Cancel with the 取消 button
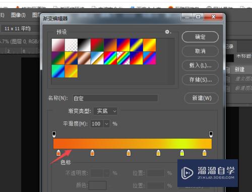This screenshot has width=252, height=192. tap(200, 51)
